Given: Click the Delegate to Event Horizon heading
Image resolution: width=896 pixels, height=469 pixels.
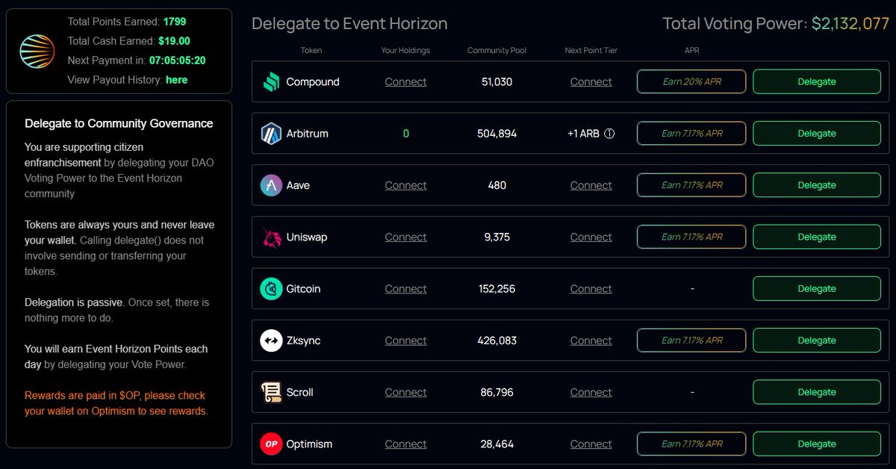Looking at the screenshot, I should pyautogui.click(x=349, y=24).
